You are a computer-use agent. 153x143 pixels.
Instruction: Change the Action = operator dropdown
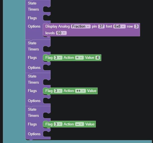[x=79, y=58]
